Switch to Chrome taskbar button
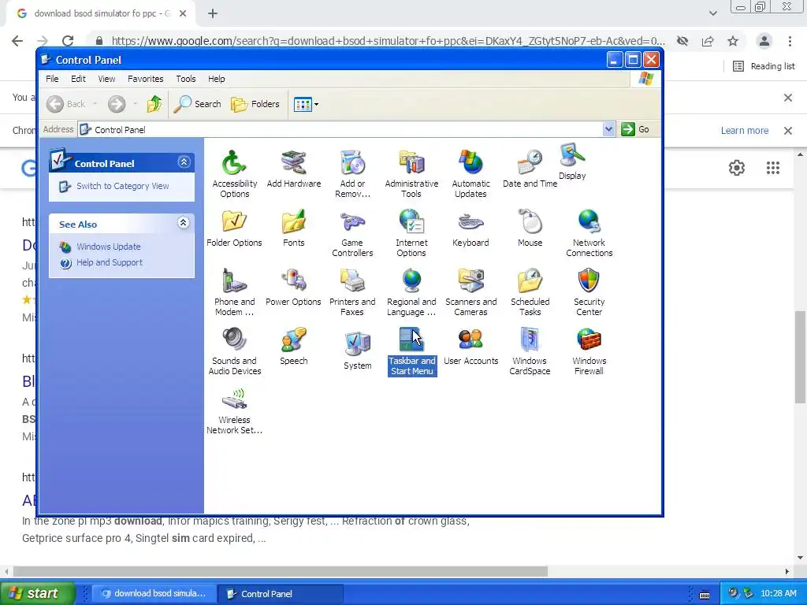807x605 pixels. [x=154, y=593]
